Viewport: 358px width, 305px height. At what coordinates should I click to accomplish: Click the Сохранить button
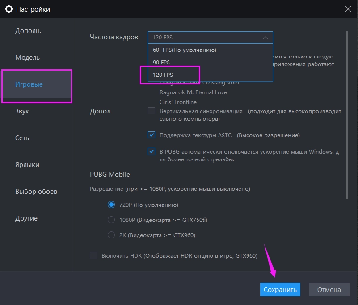click(280, 289)
